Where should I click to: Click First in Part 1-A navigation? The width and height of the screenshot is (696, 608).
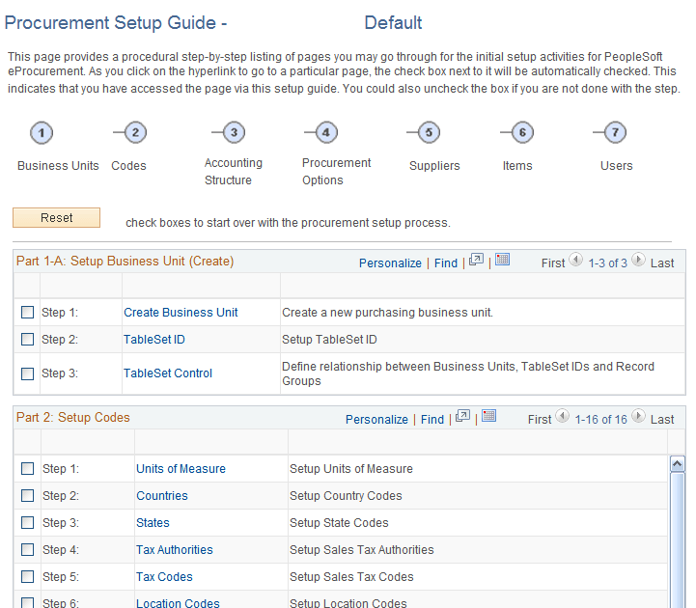pyautogui.click(x=553, y=263)
